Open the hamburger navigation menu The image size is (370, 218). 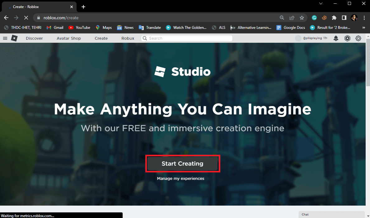[5, 38]
